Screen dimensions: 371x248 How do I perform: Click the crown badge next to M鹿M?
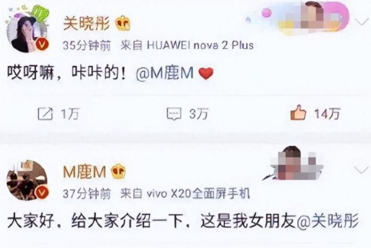(118, 171)
